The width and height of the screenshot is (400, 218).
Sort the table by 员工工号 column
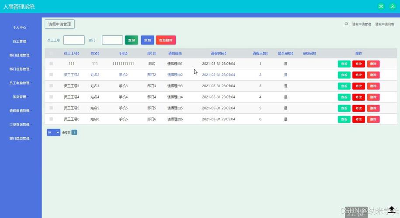(x=71, y=54)
